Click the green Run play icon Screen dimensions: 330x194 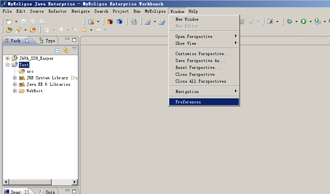pos(304,21)
